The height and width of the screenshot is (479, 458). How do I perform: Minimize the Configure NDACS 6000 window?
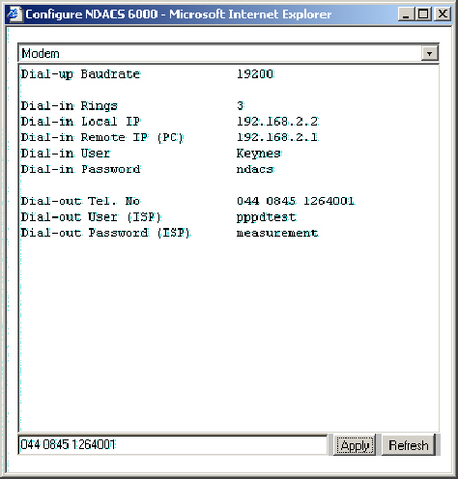point(406,14)
